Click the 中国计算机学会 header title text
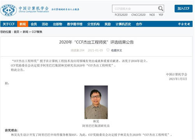This screenshot has width=195, height=140. tap(34, 8)
